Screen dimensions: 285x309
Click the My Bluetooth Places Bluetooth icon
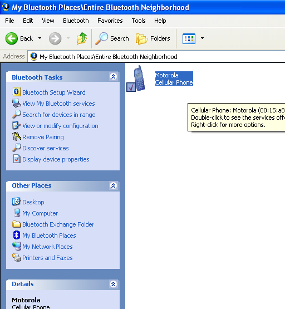coord(17,235)
